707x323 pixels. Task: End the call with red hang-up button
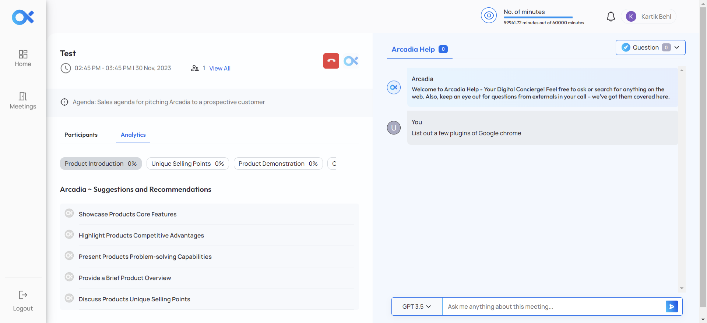[331, 61]
